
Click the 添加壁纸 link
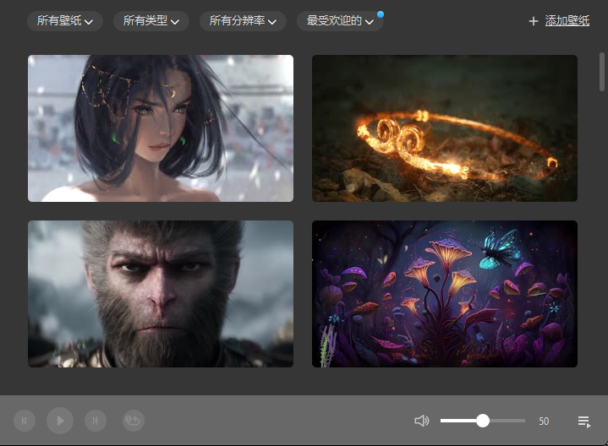click(567, 21)
